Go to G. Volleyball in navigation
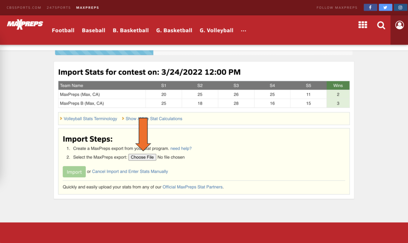408x243 pixels. pos(216,30)
